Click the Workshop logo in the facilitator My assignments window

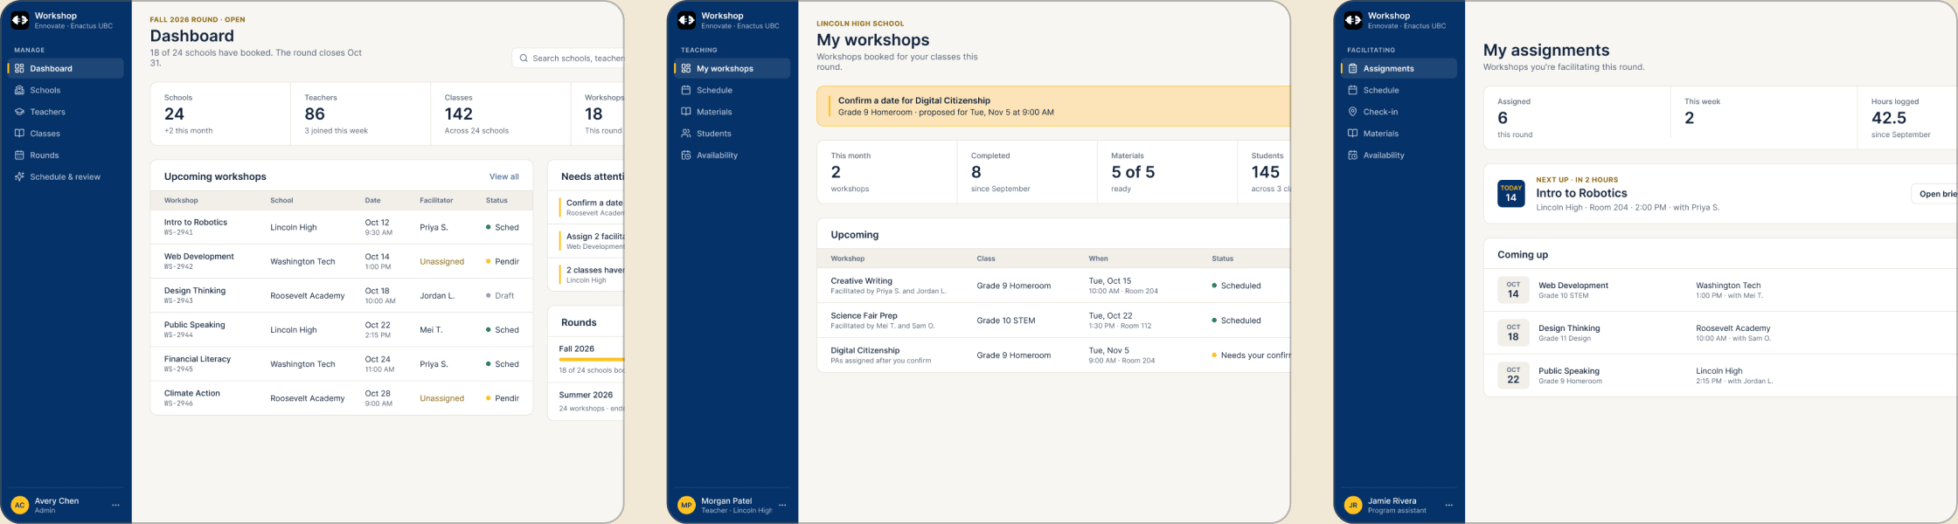(x=1353, y=20)
